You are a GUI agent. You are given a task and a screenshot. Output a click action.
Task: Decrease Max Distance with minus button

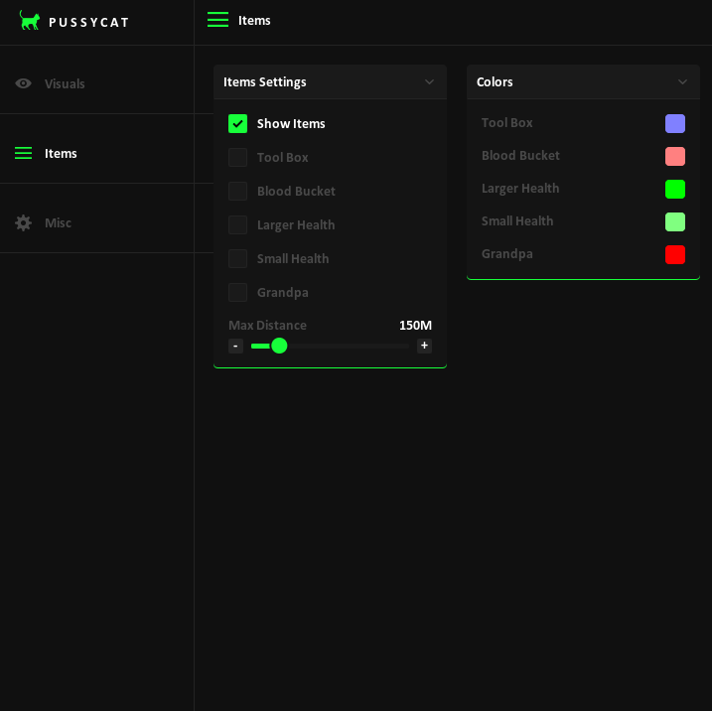pos(235,346)
